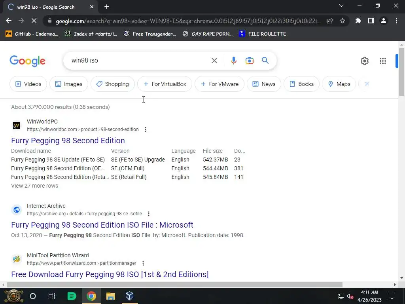Viewport: 405px width, 304px height.
Task: Click the 542.37MB file size cell
Action: [216, 160]
